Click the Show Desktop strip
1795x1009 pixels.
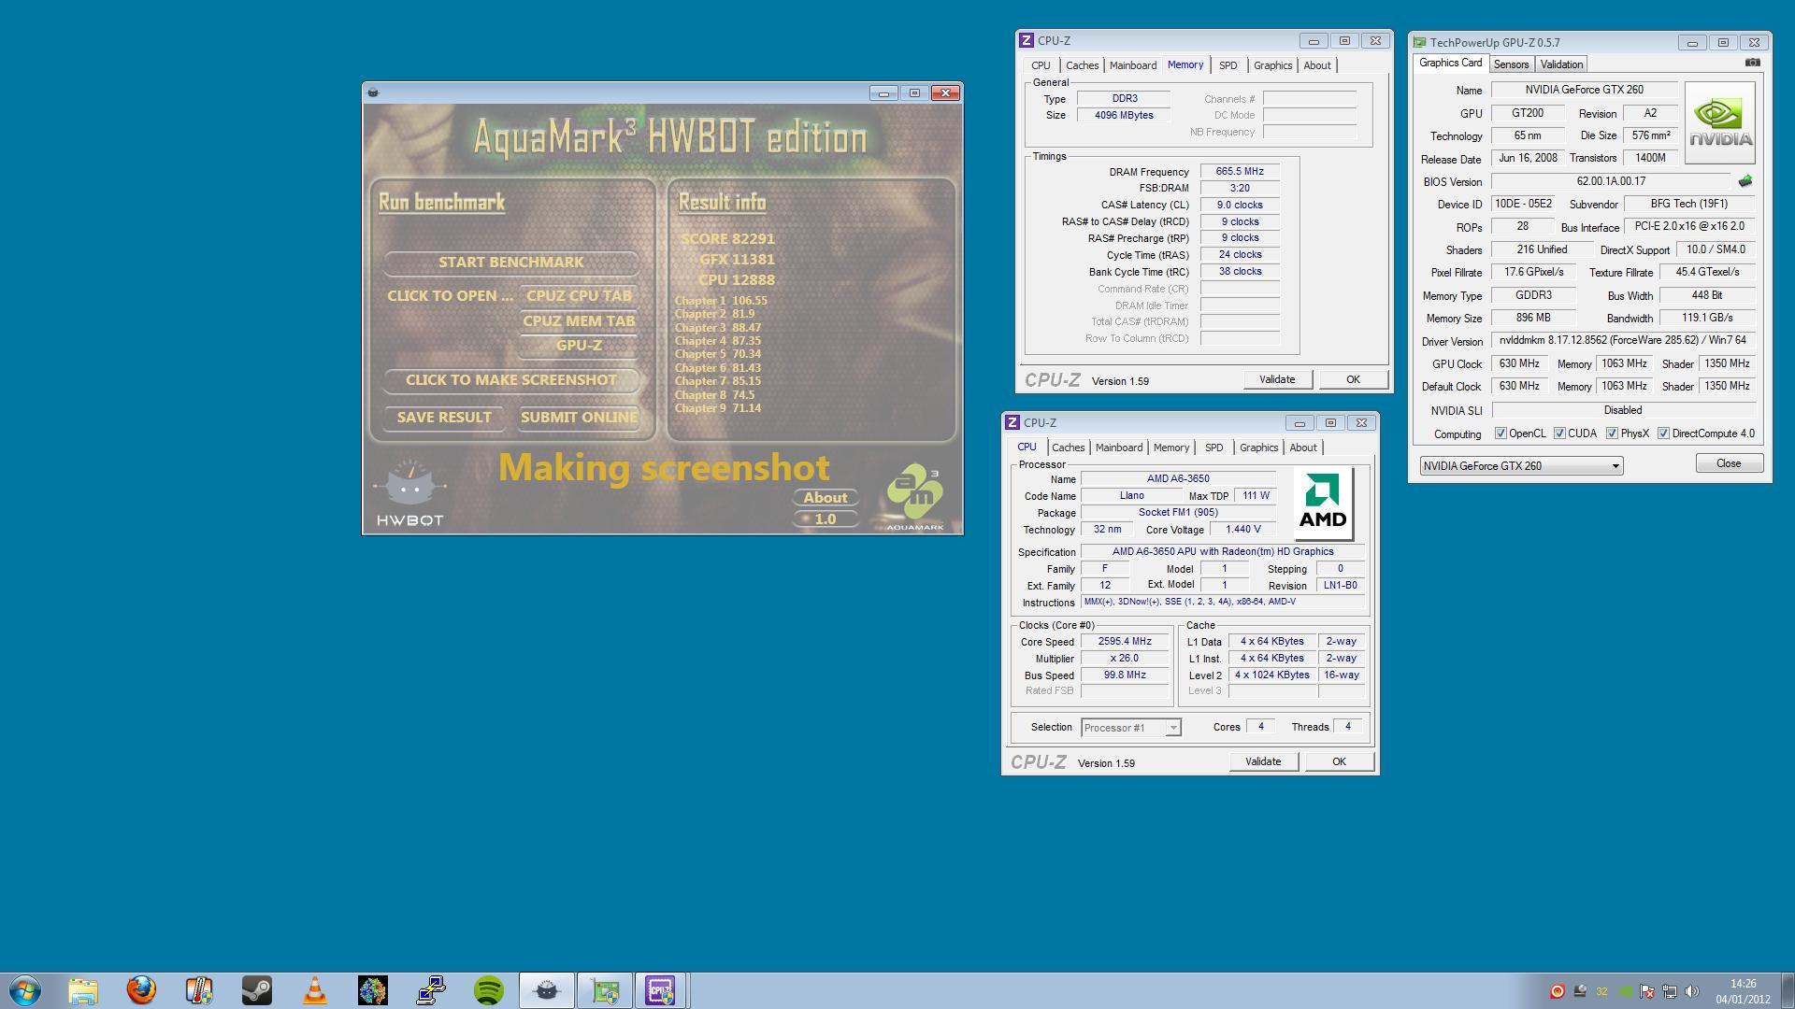tap(1788, 990)
